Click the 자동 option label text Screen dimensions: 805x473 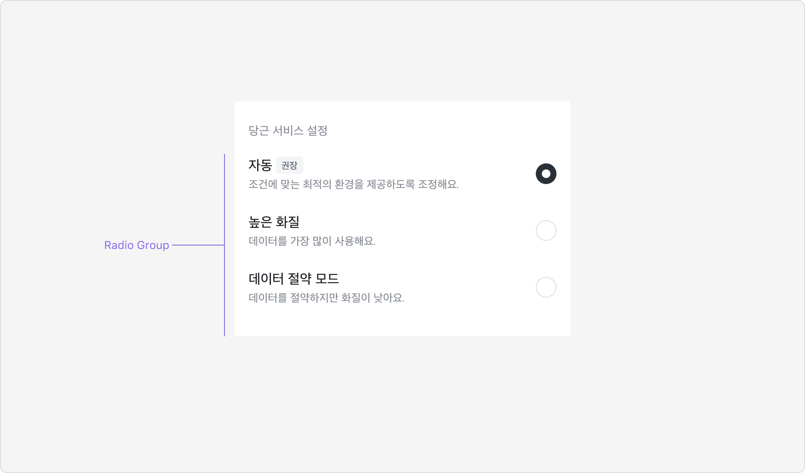[x=260, y=164]
